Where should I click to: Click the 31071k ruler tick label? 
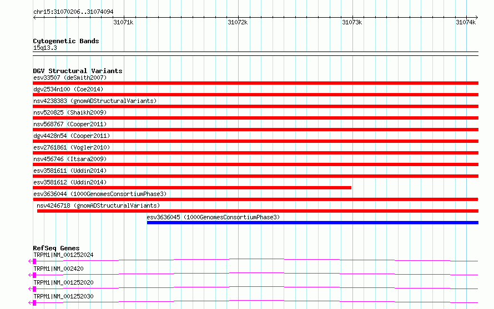click(123, 22)
